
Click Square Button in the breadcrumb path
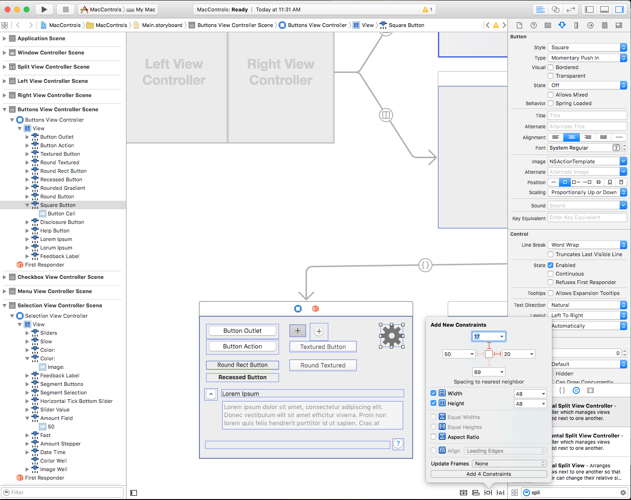coord(407,25)
